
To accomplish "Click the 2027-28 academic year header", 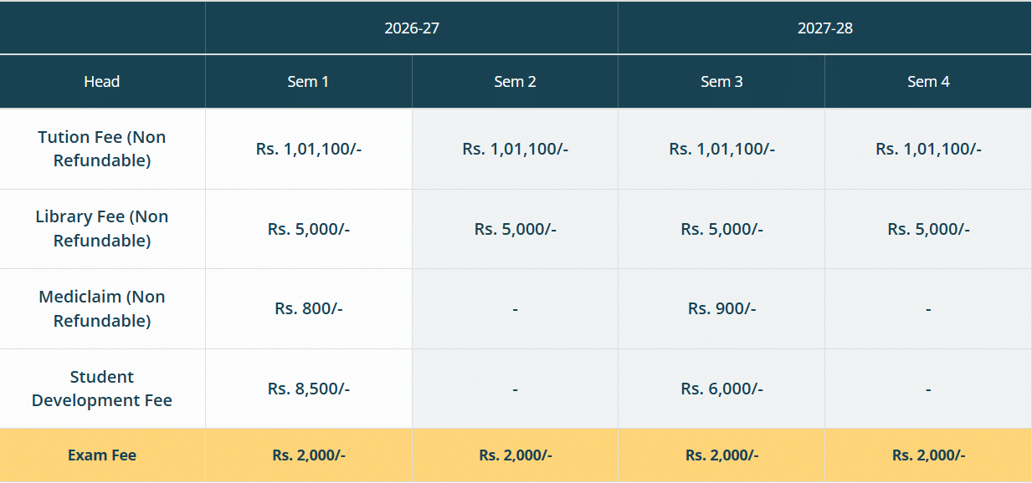I will click(824, 28).
